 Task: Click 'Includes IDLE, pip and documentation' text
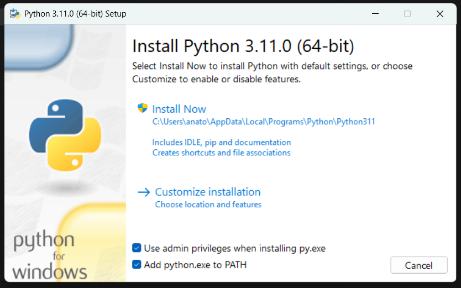[x=221, y=142]
